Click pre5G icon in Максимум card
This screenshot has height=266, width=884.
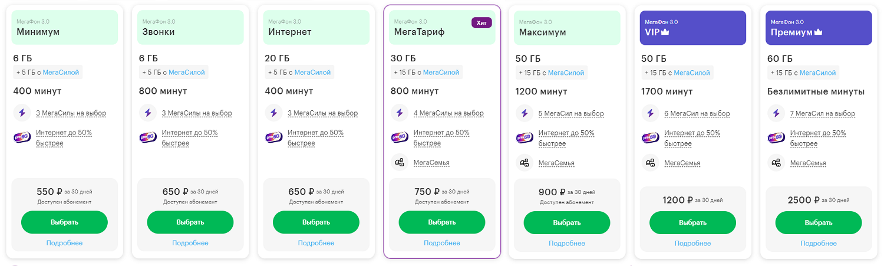(525, 138)
